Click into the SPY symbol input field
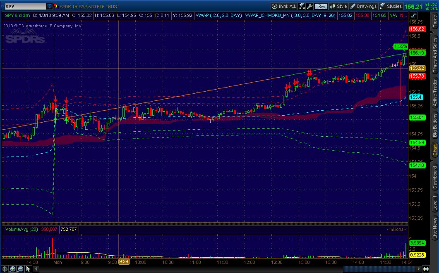The height and width of the screenshot is (273, 439). tap(26, 7)
